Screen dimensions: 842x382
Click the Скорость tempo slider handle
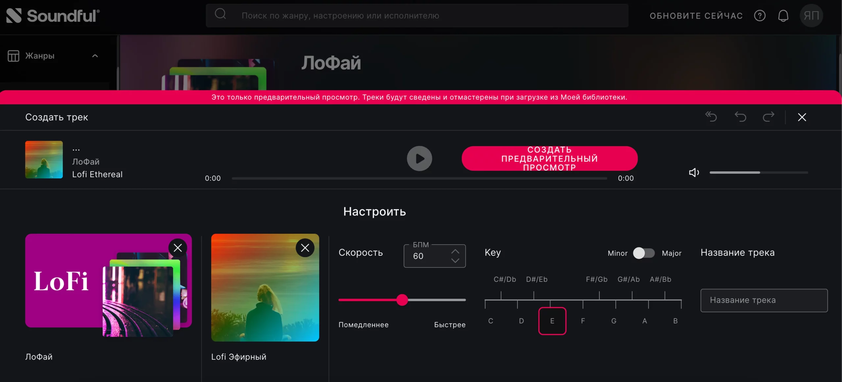pos(402,300)
